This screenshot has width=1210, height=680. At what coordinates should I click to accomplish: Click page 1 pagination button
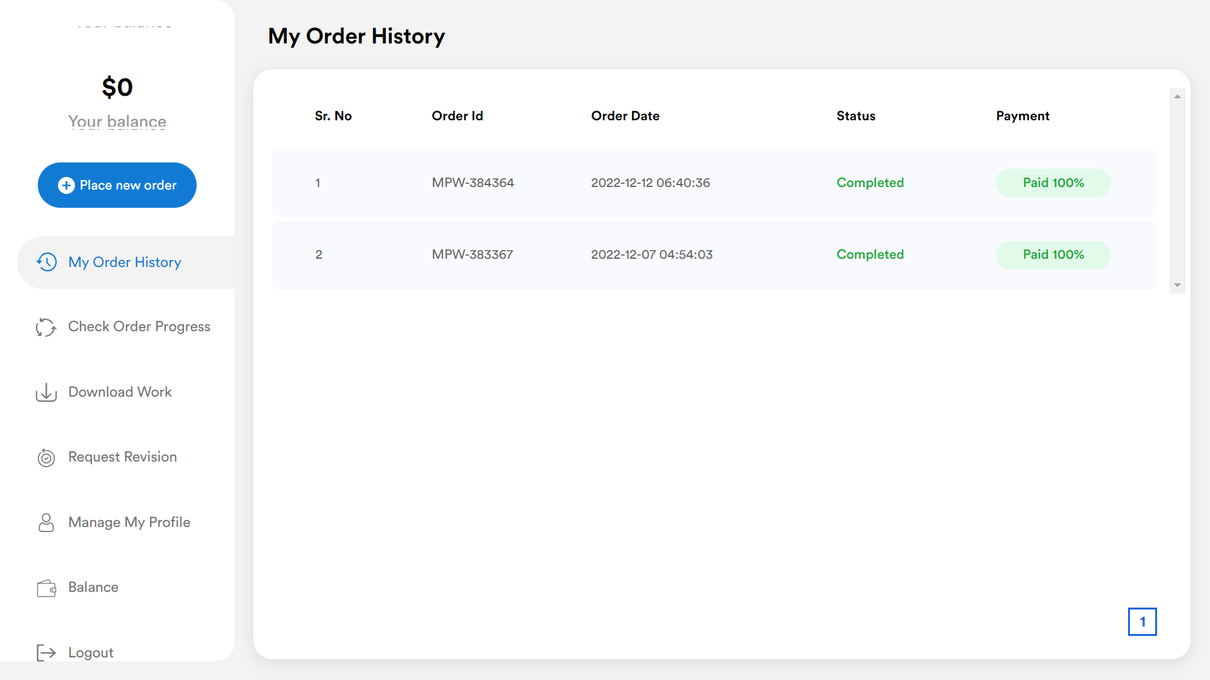click(x=1142, y=621)
